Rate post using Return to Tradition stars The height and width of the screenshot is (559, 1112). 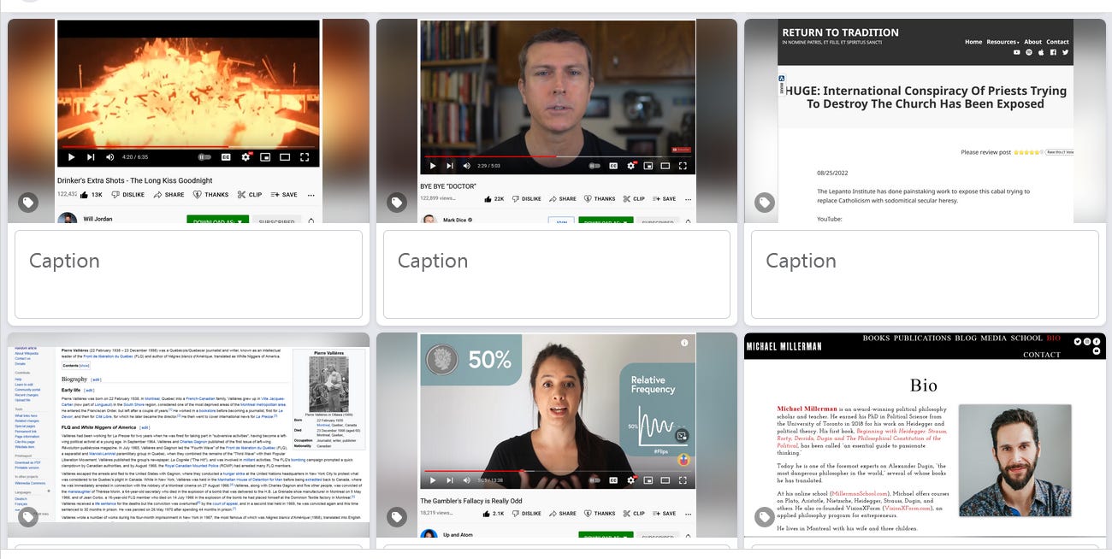click(x=1027, y=152)
